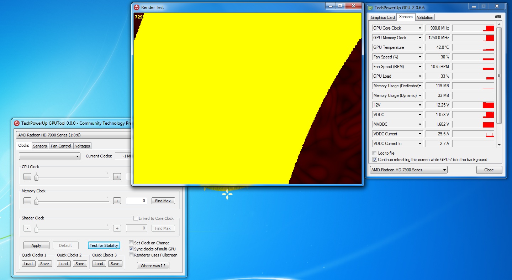Decrease Memory Clock with minus button
Screen dimensions: 512x280
tap(27, 201)
